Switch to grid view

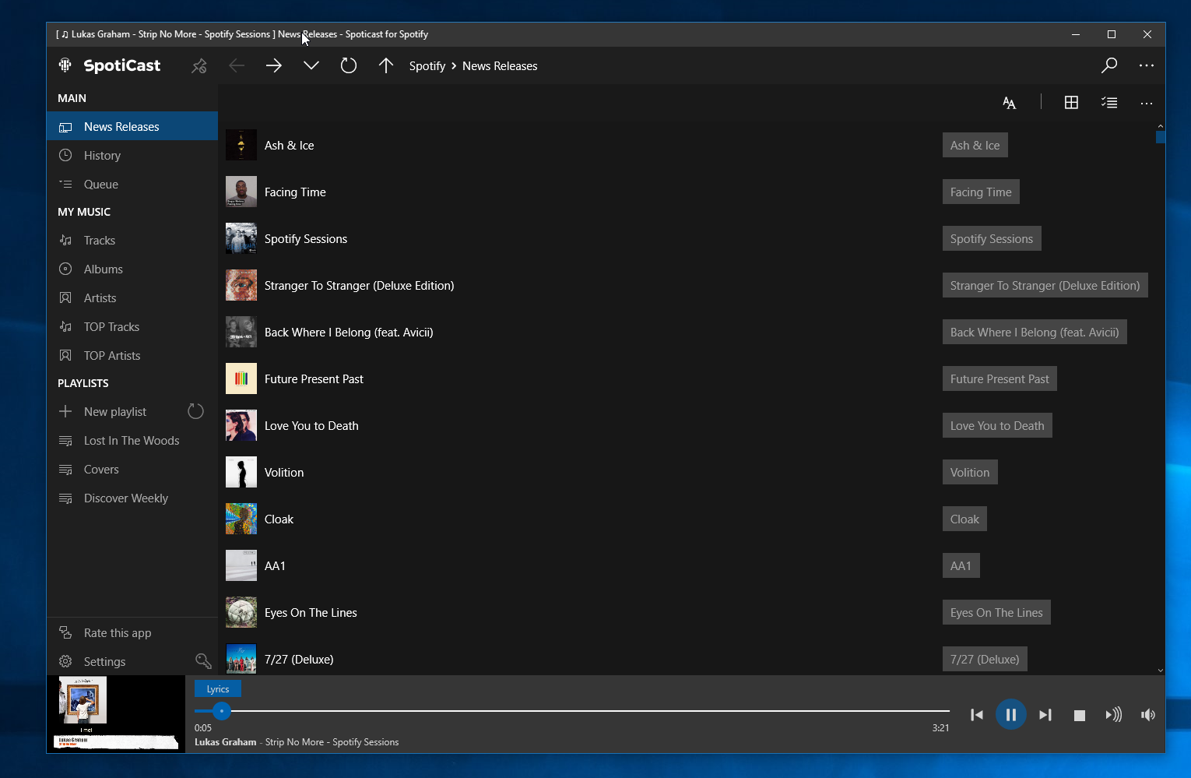click(x=1072, y=103)
